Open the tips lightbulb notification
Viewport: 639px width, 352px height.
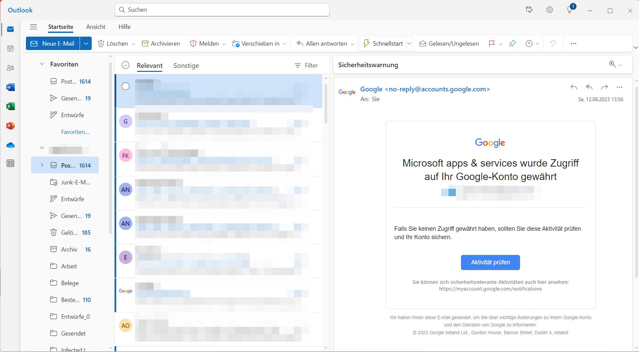(570, 10)
